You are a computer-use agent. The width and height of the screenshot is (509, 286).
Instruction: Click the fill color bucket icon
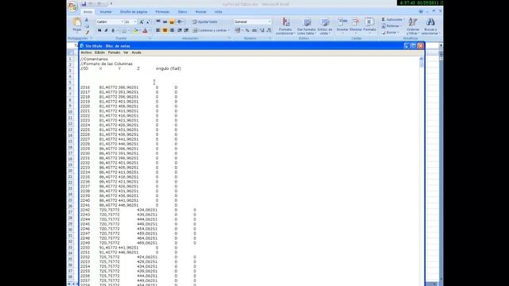click(x=135, y=30)
